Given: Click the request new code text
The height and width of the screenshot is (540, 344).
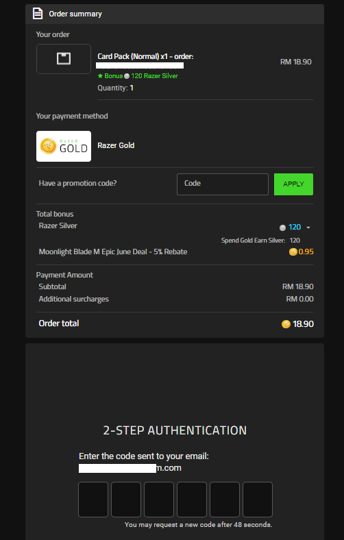Looking at the screenshot, I should coord(198,525).
